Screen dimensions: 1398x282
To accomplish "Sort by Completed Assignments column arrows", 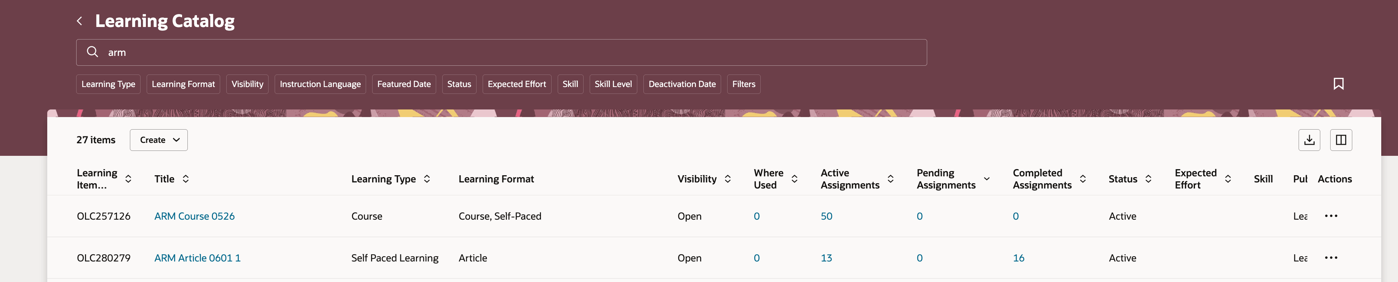I will tap(1083, 179).
